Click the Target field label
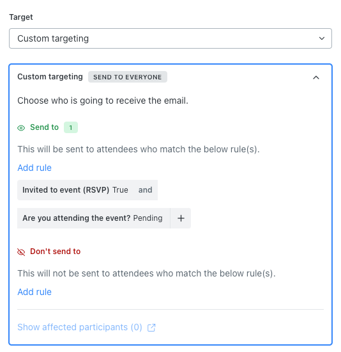 21,17
